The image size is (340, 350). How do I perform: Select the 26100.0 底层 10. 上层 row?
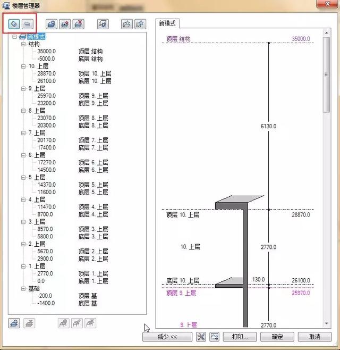tap(74, 81)
